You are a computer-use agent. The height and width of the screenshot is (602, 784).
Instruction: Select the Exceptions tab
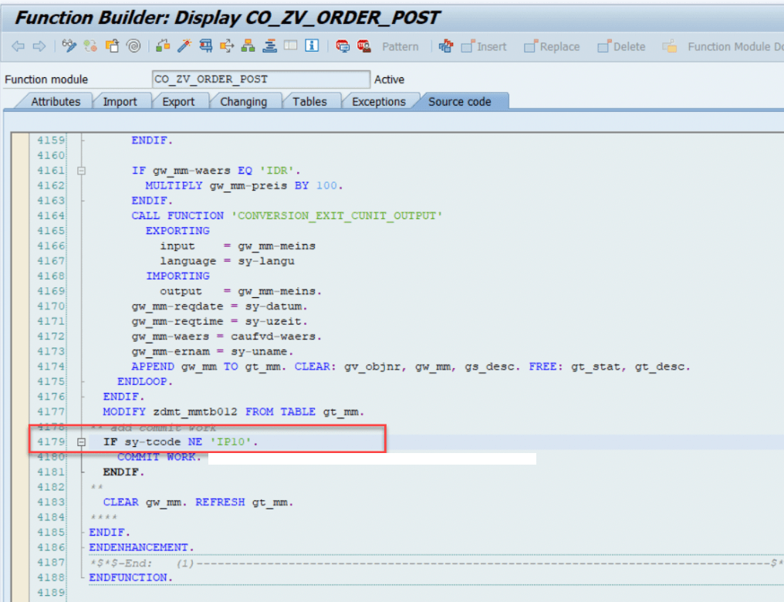[x=378, y=102]
